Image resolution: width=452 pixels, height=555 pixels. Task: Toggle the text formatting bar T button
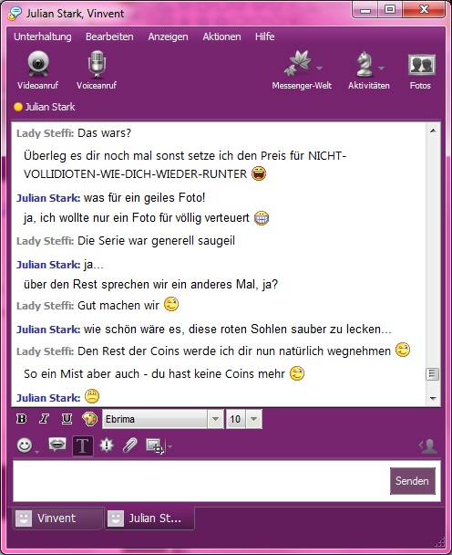coord(83,446)
